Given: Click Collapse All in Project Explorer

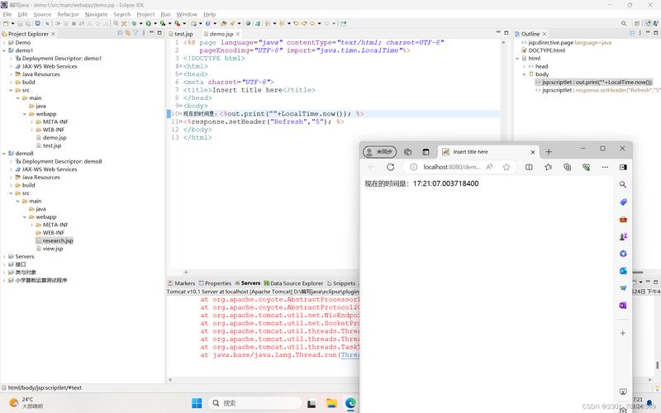Looking at the screenshot, I should click(120, 33).
